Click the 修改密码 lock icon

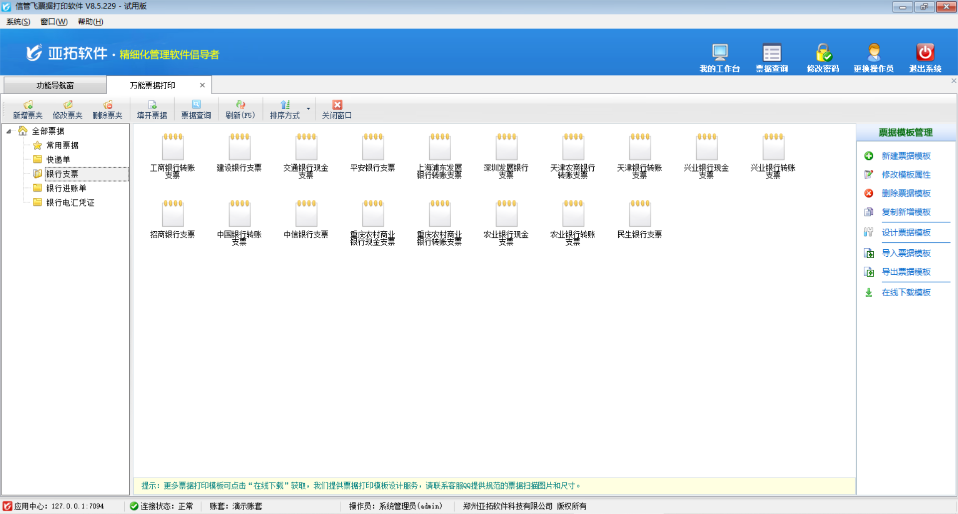click(823, 53)
